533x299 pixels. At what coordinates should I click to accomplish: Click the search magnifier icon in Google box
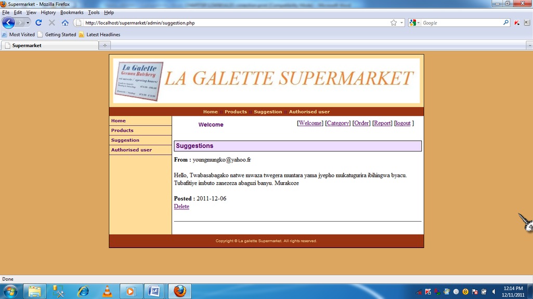point(505,23)
